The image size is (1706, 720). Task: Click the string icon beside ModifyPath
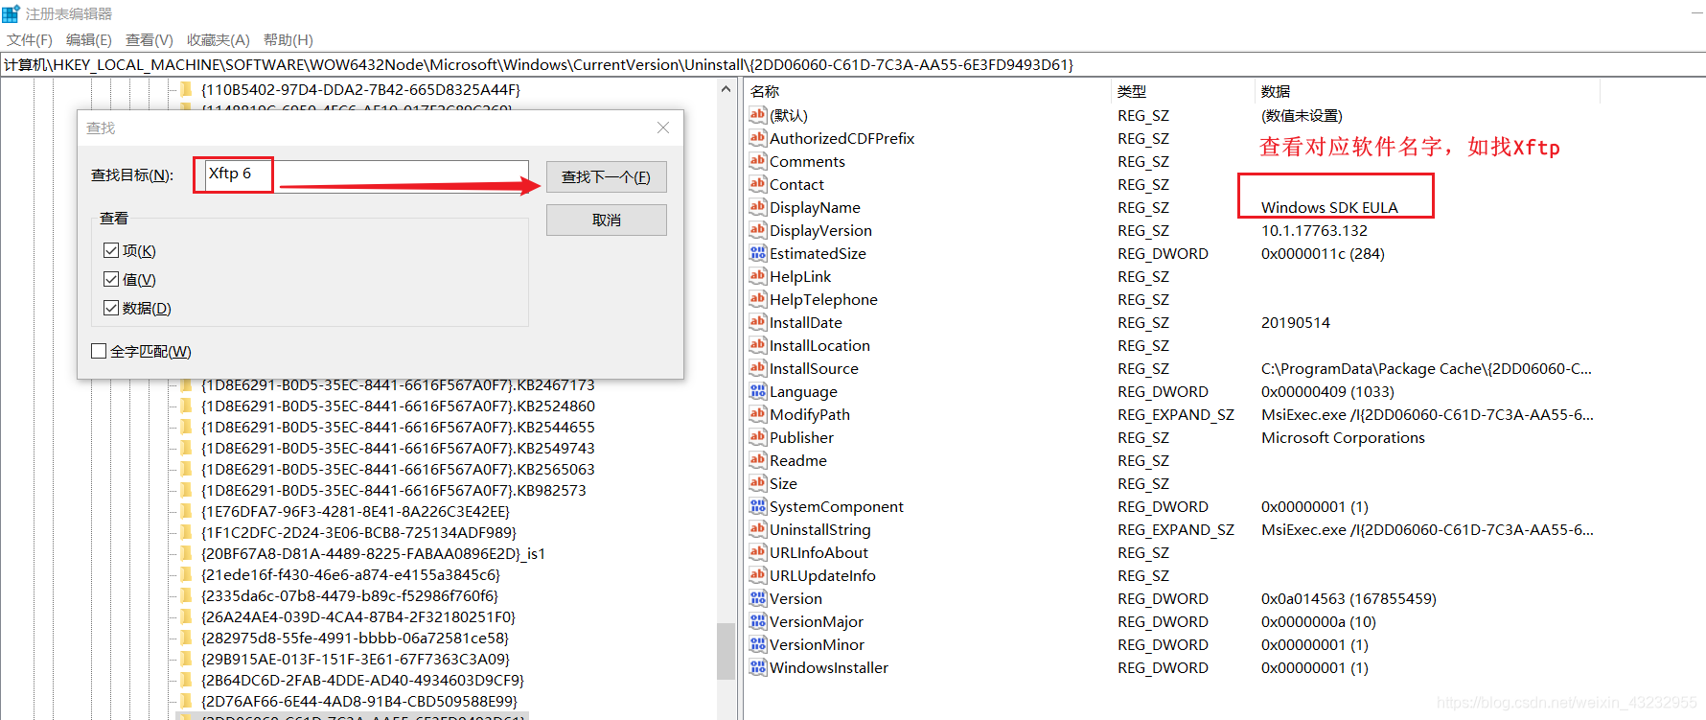coord(758,414)
